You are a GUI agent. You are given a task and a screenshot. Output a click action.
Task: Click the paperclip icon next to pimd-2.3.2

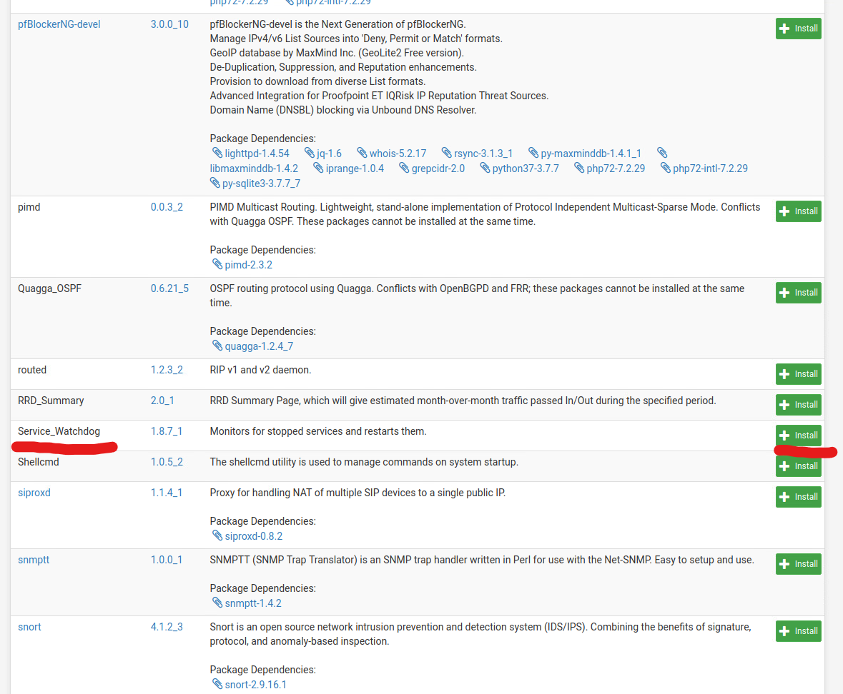[x=217, y=265]
